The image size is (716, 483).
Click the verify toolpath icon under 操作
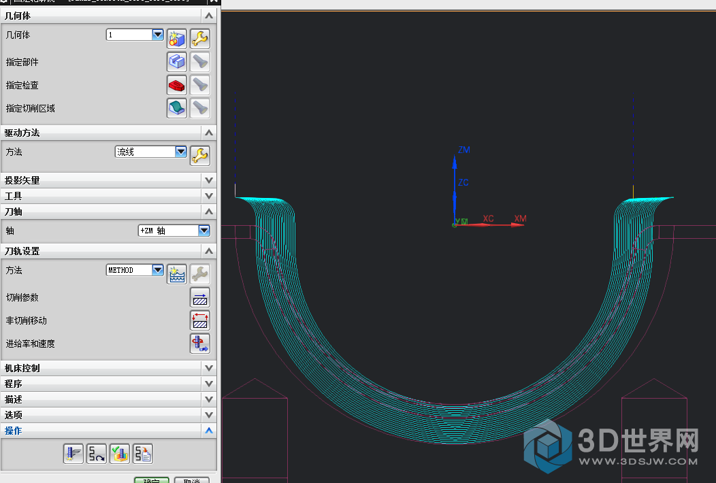[x=120, y=454]
